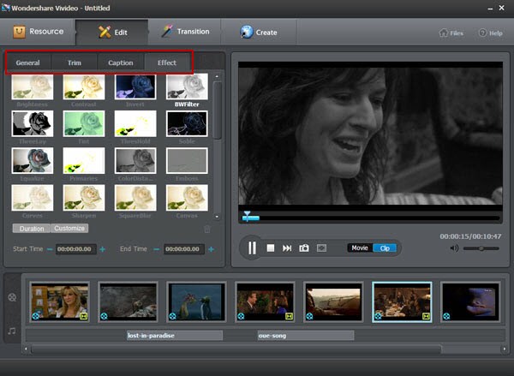Viewport: 514px width, 376px height.
Task: Open the Resource tab
Action: (x=38, y=32)
